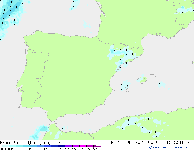Pick the 15–20 mm royal blue legend swatch
The width and height of the screenshot is (194, 150).
(x=48, y=146)
